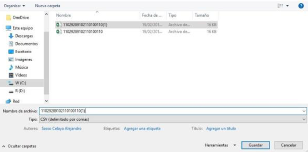308x152 pixels.
Task: Click the Red network icon
Action: 8,101
